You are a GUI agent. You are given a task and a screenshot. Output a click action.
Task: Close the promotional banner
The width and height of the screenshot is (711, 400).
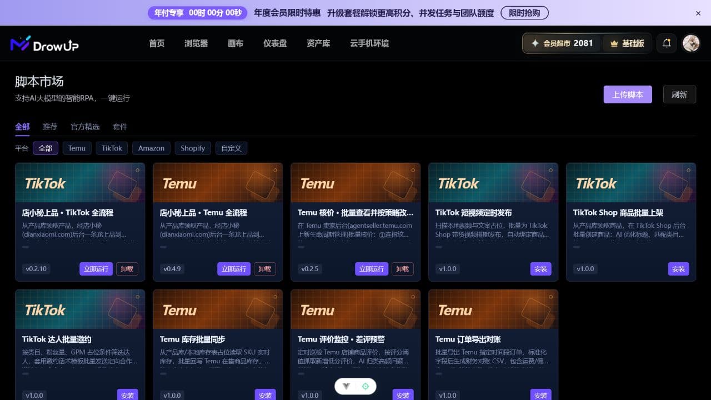point(698,13)
